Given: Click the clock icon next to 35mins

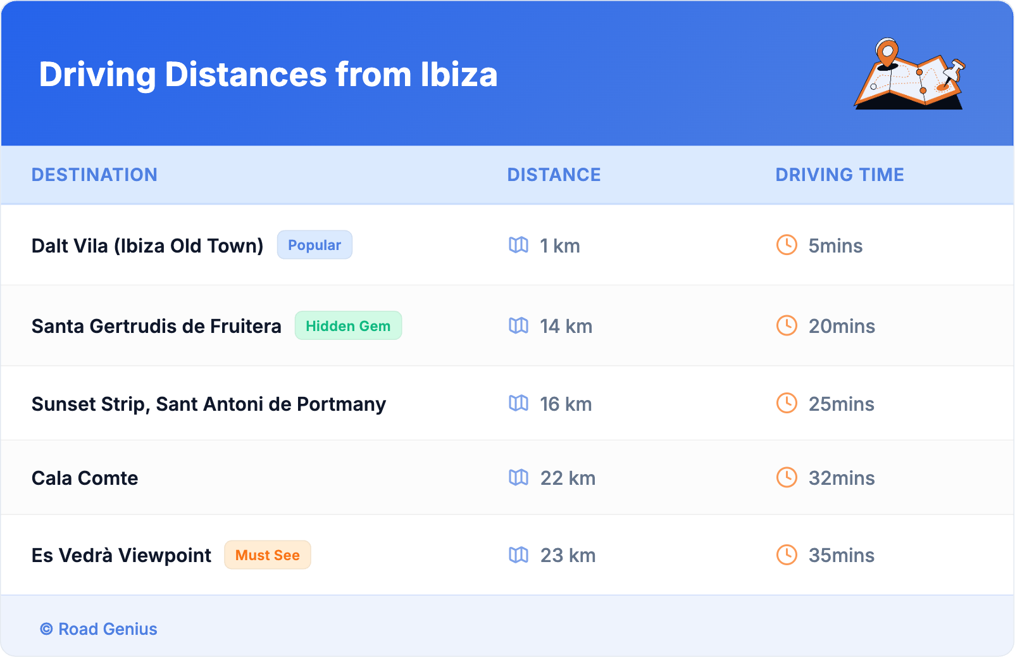Looking at the screenshot, I should [x=787, y=555].
